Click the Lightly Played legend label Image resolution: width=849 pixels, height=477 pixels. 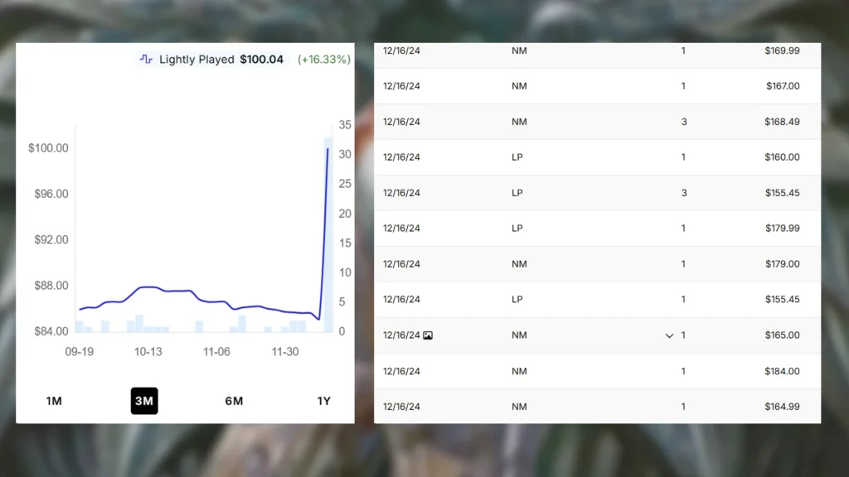pyautogui.click(x=196, y=60)
